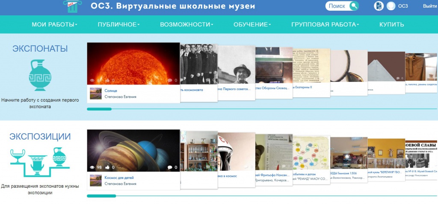Open the Фритьофа Нансена exposition thumbnail
This screenshot has height=204, width=438.
pos(274,152)
